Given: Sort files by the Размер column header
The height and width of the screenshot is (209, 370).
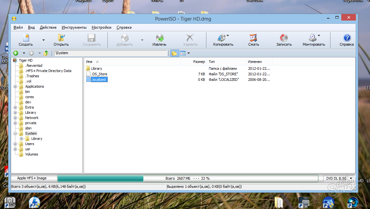Looking at the screenshot, I should click(x=194, y=62).
